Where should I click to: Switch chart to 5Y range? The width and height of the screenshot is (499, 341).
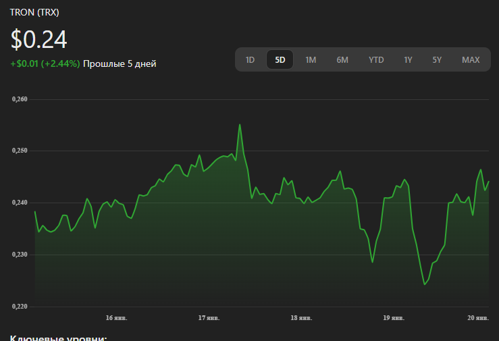point(437,60)
